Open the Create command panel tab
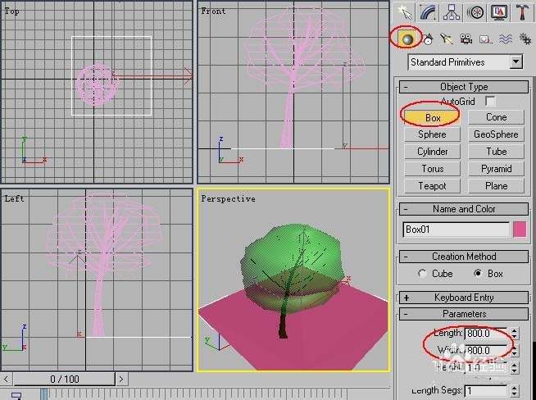The image size is (536, 400). point(405,12)
